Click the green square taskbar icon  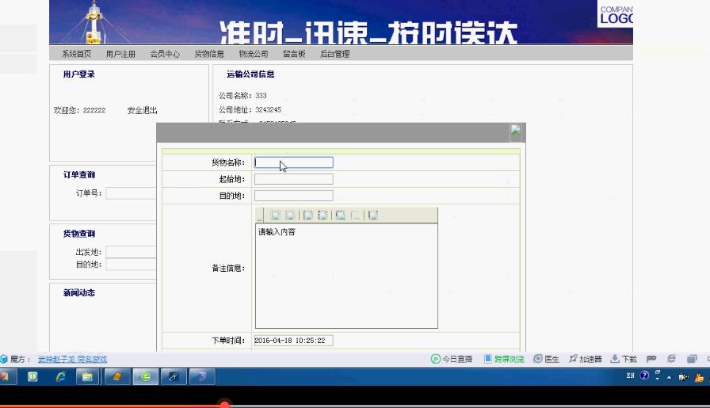(x=32, y=376)
